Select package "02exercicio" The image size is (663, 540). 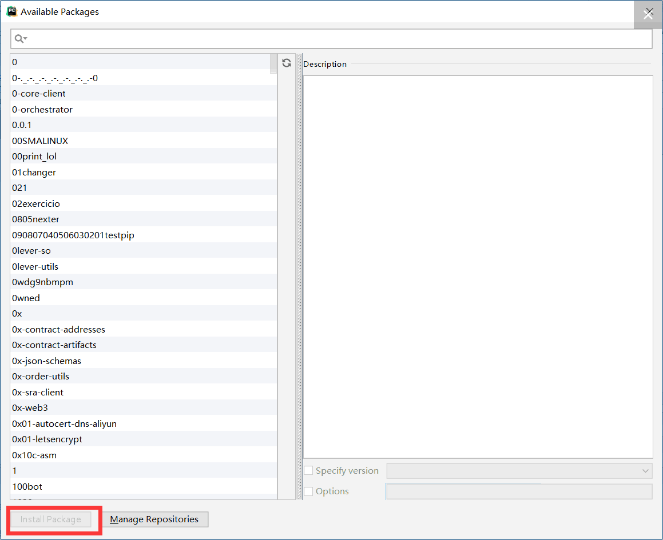coord(144,203)
